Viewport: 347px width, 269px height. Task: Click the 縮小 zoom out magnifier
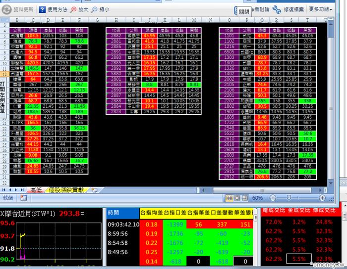[95, 9]
